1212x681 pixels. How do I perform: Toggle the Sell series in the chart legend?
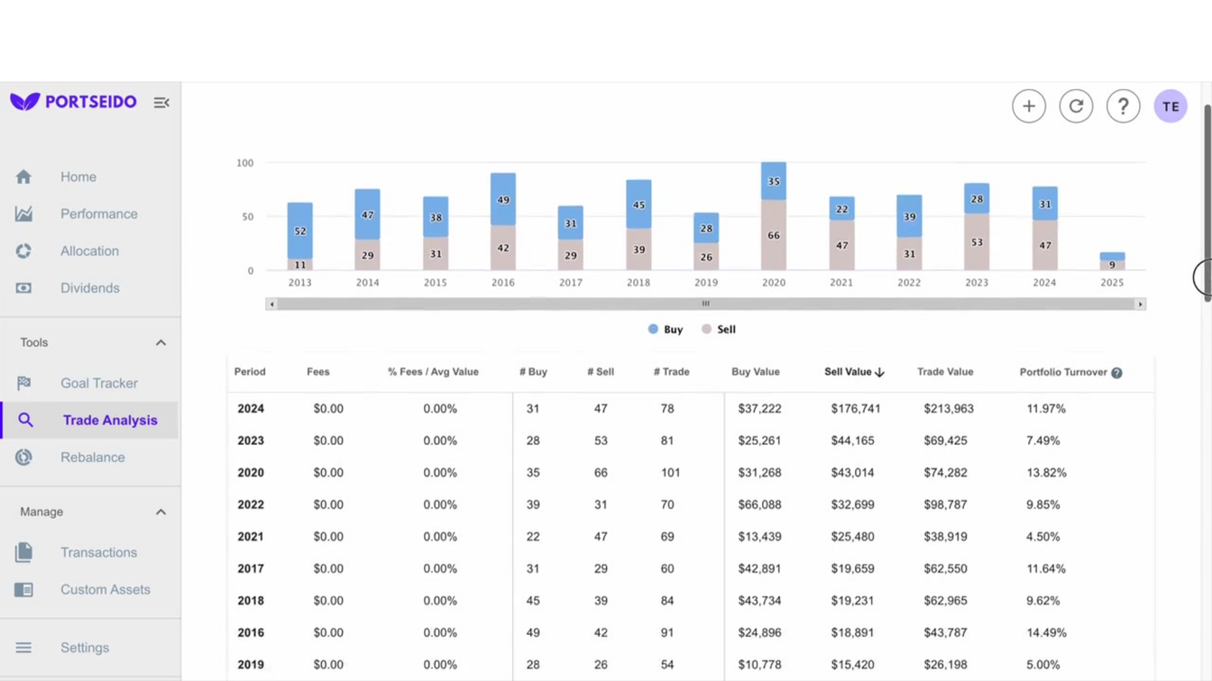coord(718,329)
